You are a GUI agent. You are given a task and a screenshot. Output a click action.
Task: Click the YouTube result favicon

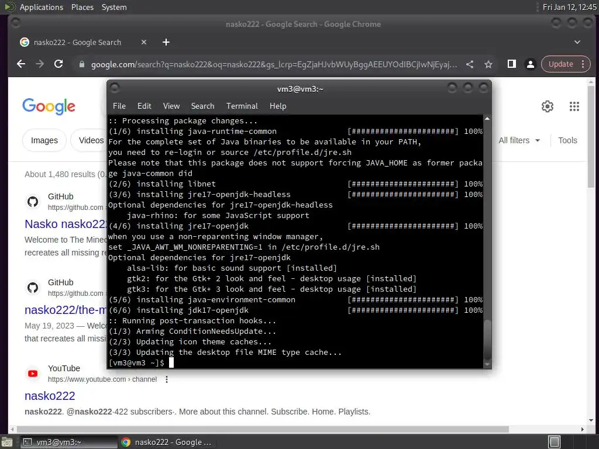[33, 374]
